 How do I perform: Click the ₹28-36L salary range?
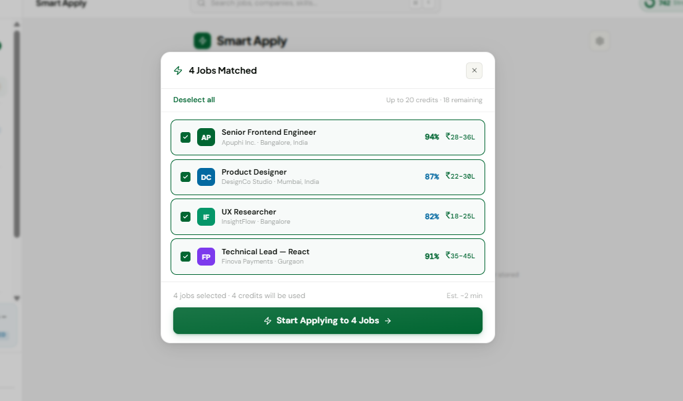click(460, 137)
